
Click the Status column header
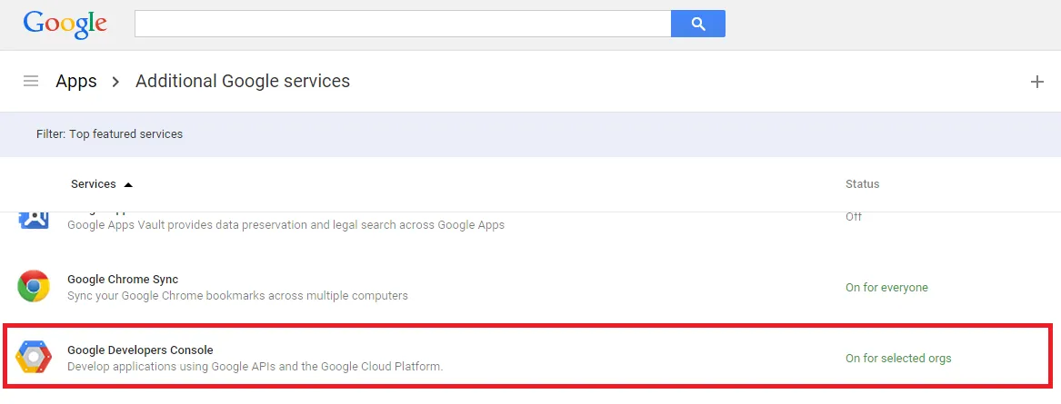(862, 183)
